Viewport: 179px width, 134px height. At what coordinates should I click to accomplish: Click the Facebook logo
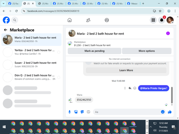(x=6, y=20)
